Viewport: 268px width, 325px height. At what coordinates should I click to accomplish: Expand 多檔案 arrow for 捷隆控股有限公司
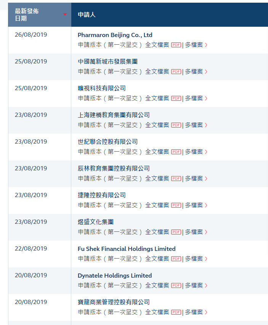click(206, 205)
